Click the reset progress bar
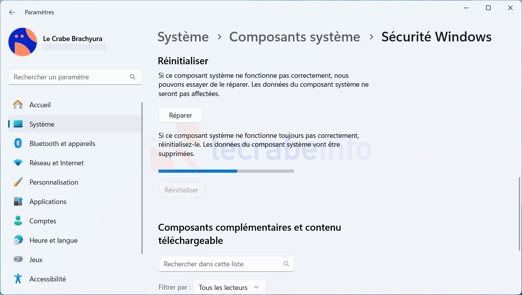 [226, 171]
